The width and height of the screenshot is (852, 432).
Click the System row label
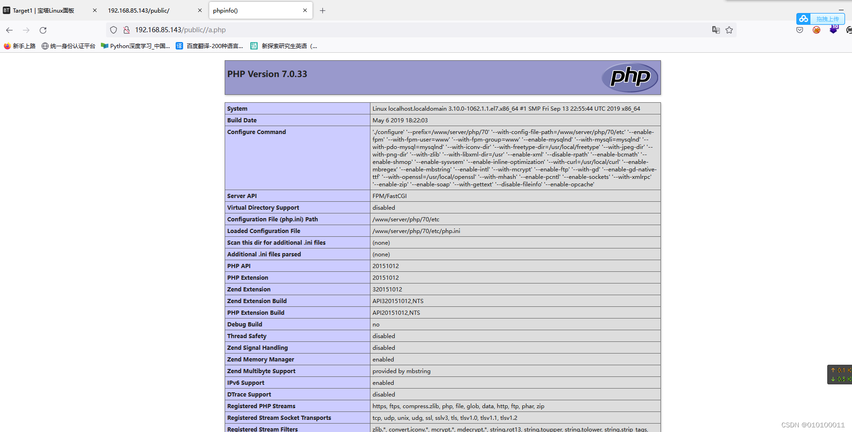pos(237,109)
